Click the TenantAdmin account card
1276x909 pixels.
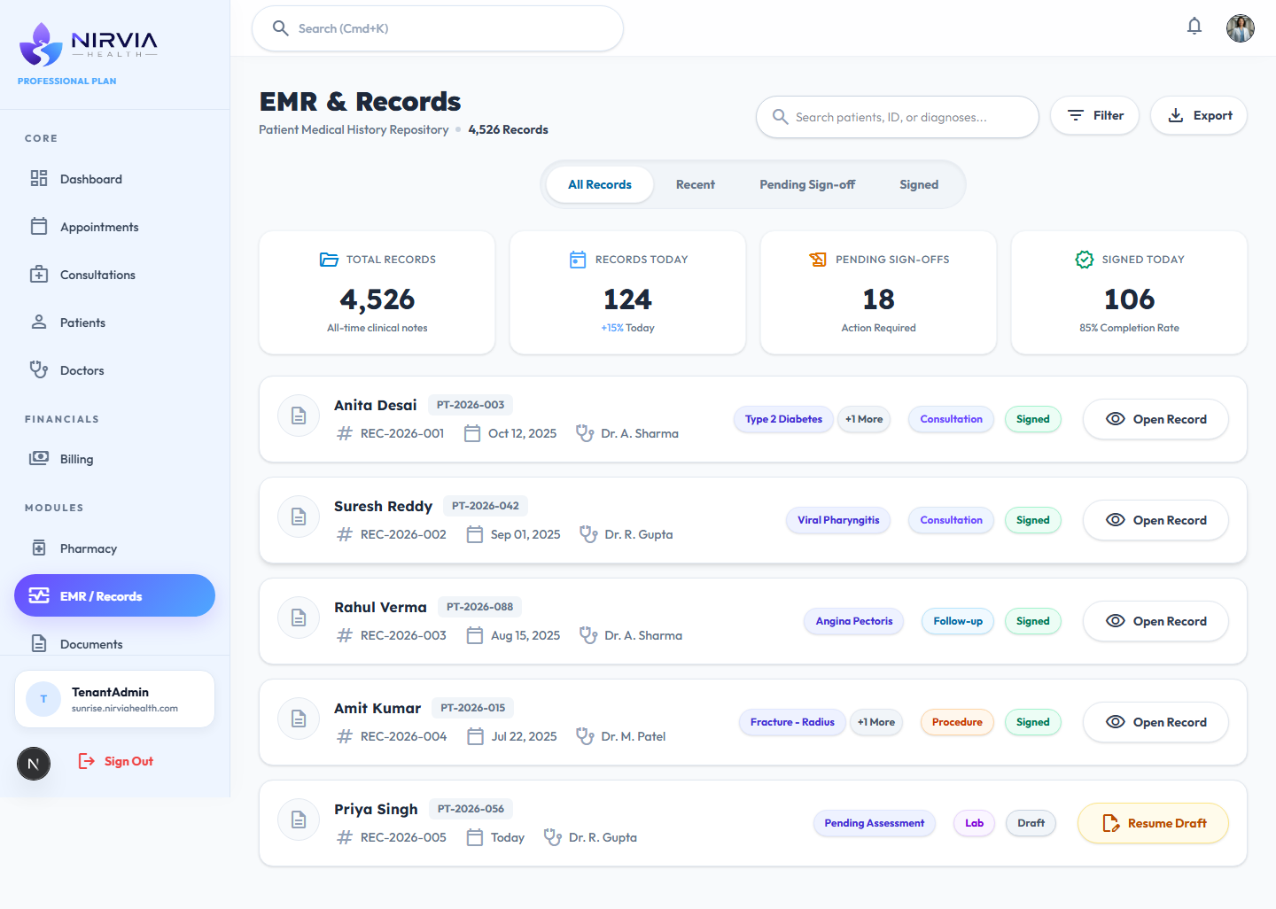tap(114, 699)
